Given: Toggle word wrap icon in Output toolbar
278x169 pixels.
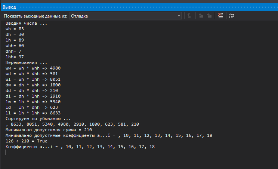Looking at the screenshot, I should [x=232, y=16].
